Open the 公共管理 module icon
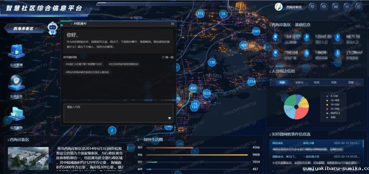Image resolution: width=369 pixels, height=174 pixels. [16, 51]
